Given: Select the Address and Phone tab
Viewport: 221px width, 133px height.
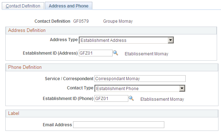Looking at the screenshot, I should point(68,6).
